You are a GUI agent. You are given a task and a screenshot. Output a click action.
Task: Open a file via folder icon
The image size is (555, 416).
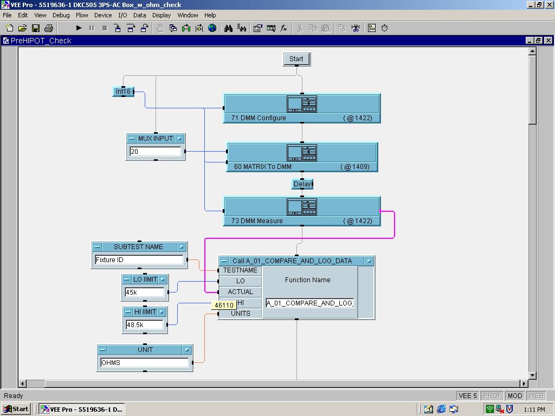tap(23, 28)
